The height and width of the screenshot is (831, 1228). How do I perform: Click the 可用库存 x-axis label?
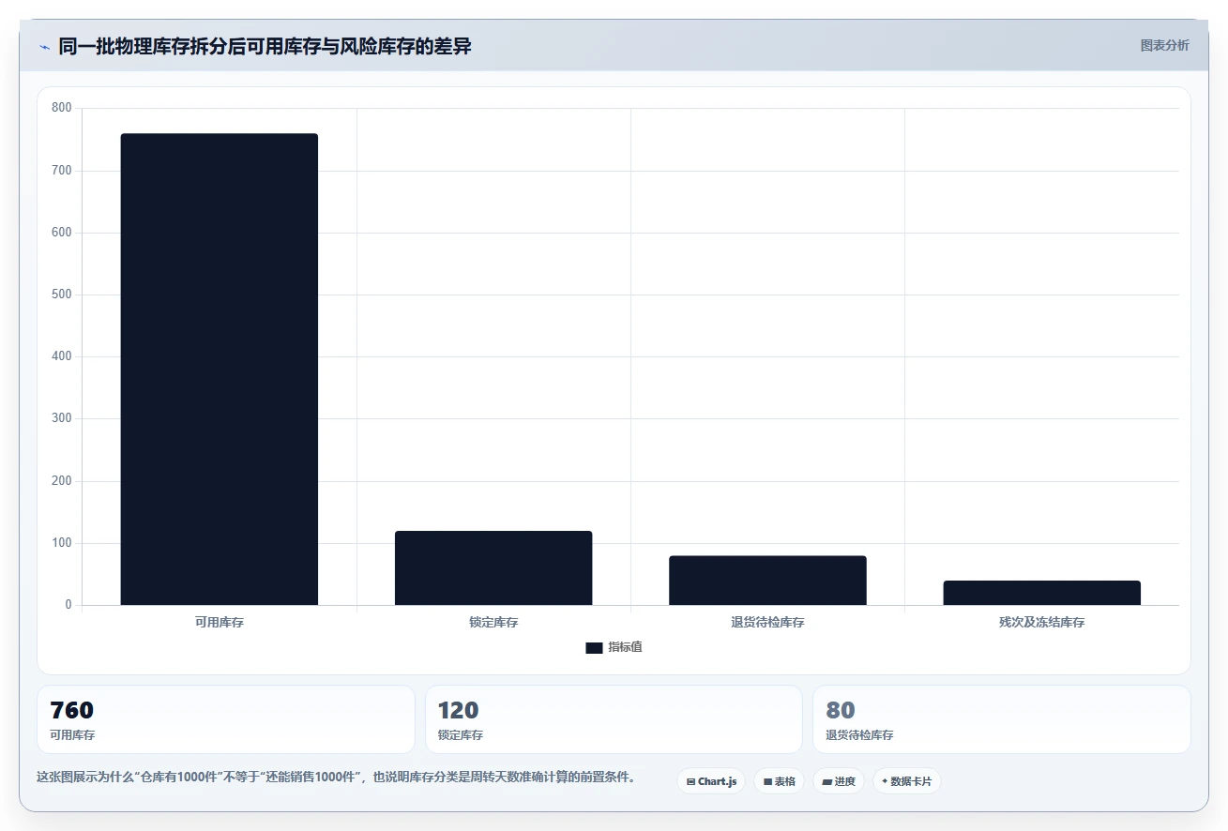(x=220, y=622)
